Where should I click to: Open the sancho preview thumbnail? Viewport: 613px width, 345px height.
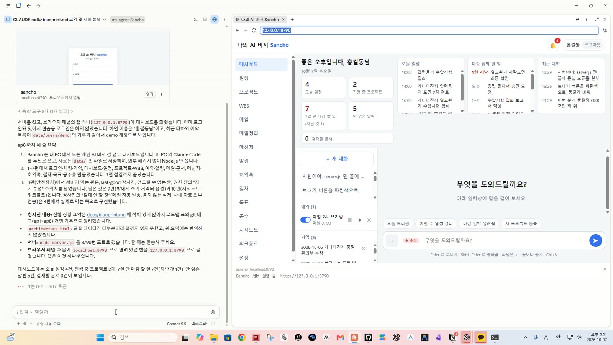point(93,57)
